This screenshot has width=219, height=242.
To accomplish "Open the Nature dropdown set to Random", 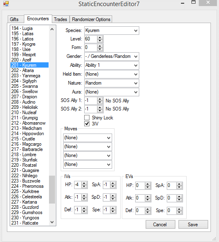I will pyautogui.click(x=112, y=83).
